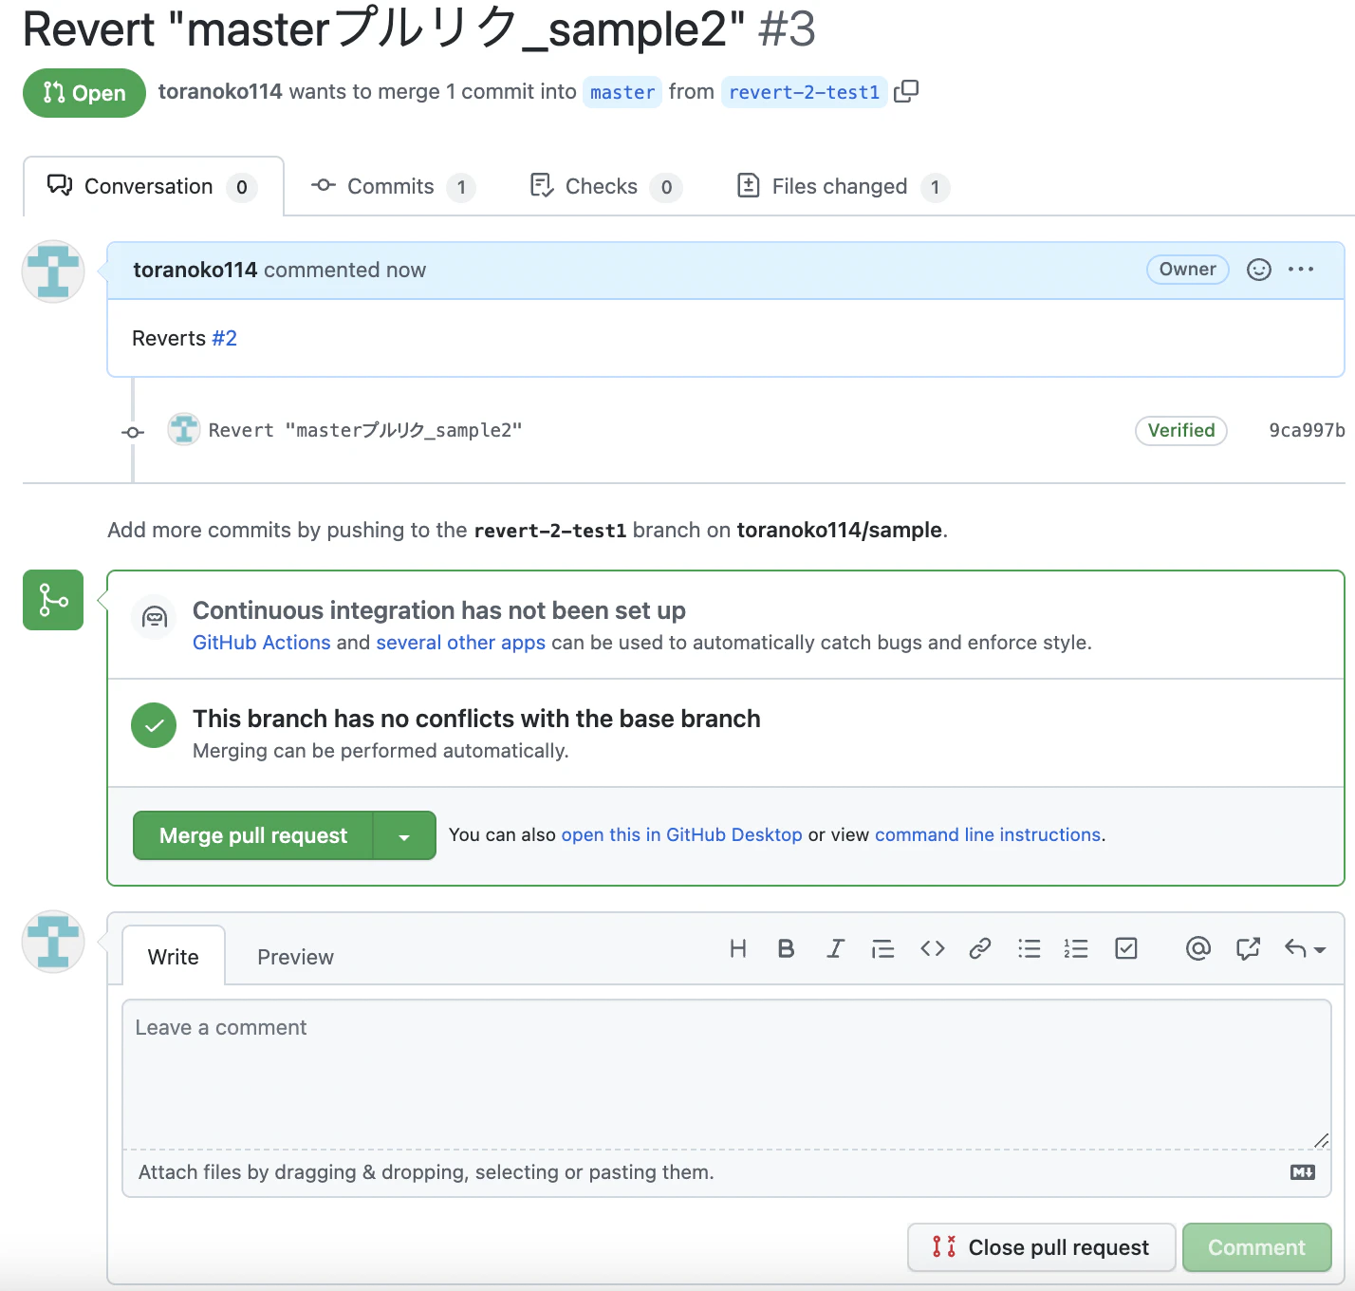This screenshot has width=1355, height=1291.
Task: Focus the Leave a comment text area
Action: click(x=727, y=1075)
